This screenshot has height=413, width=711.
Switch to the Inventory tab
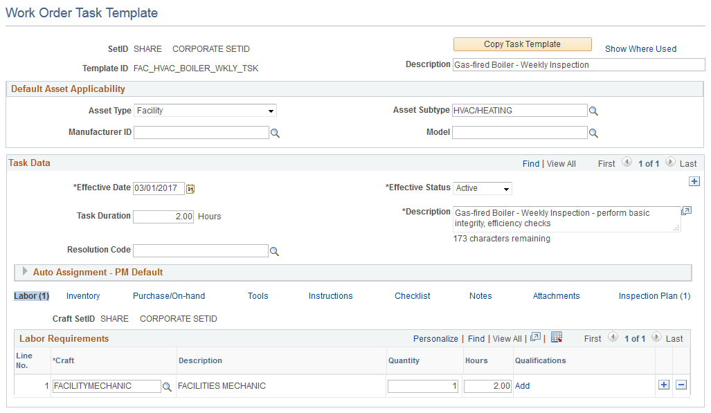82,295
